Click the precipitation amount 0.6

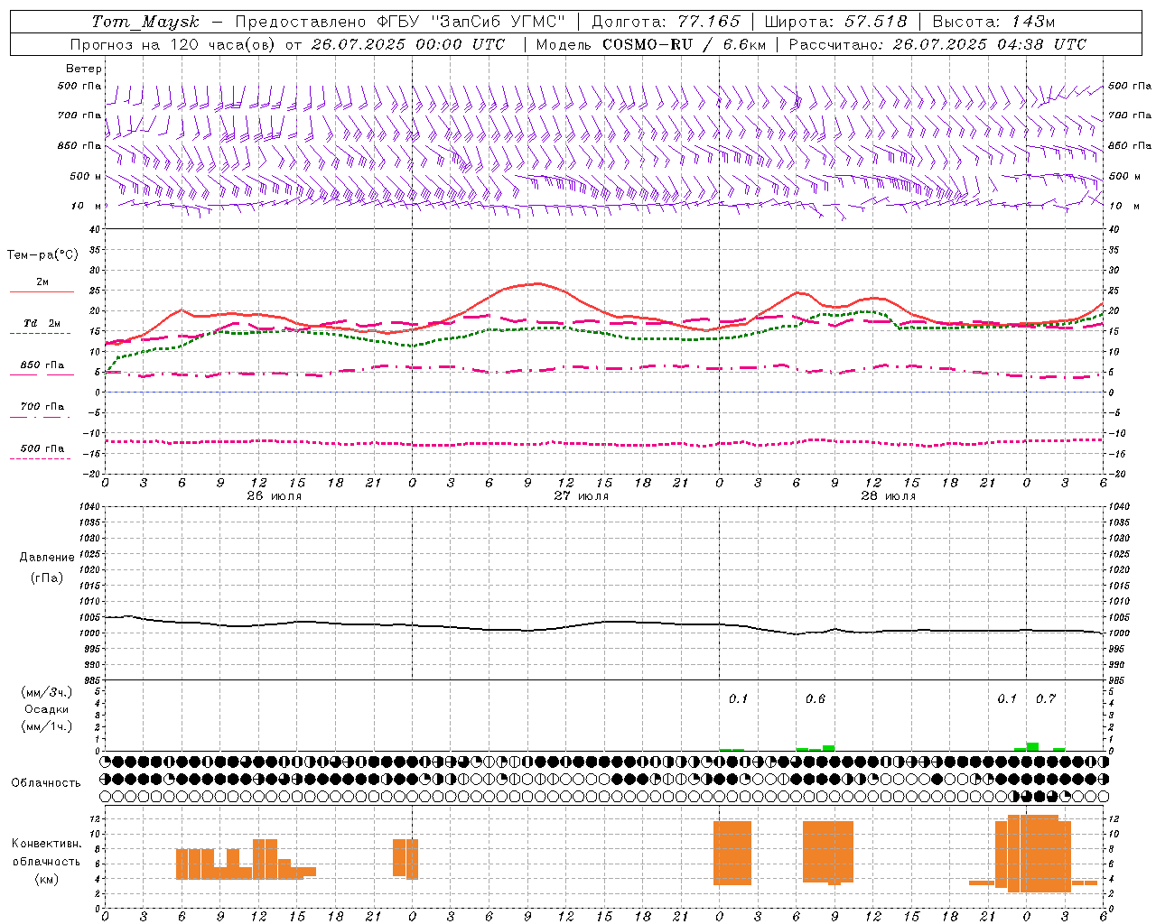click(x=816, y=699)
